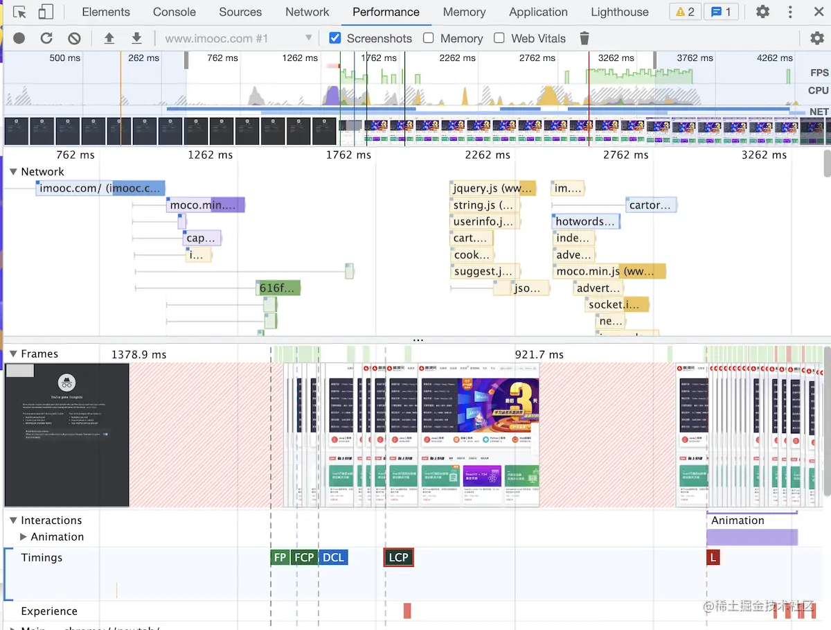Click the incognito page frame screenshot
Image resolution: width=831 pixels, height=630 pixels.
[66, 435]
